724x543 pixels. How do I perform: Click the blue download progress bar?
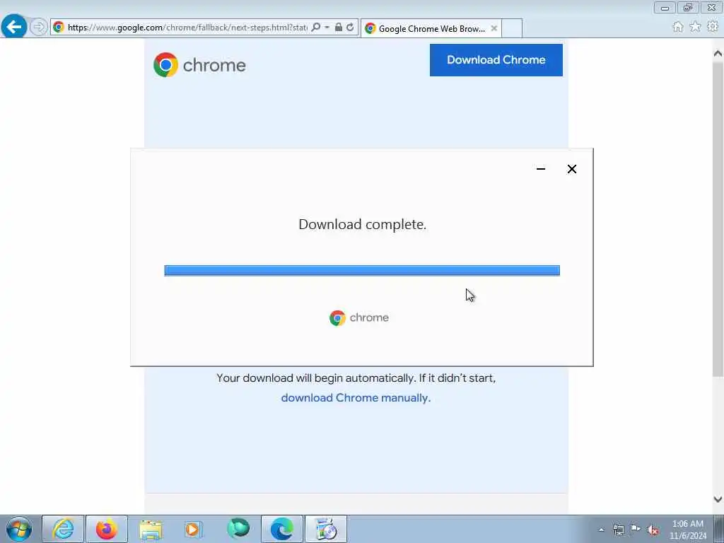[362, 271]
